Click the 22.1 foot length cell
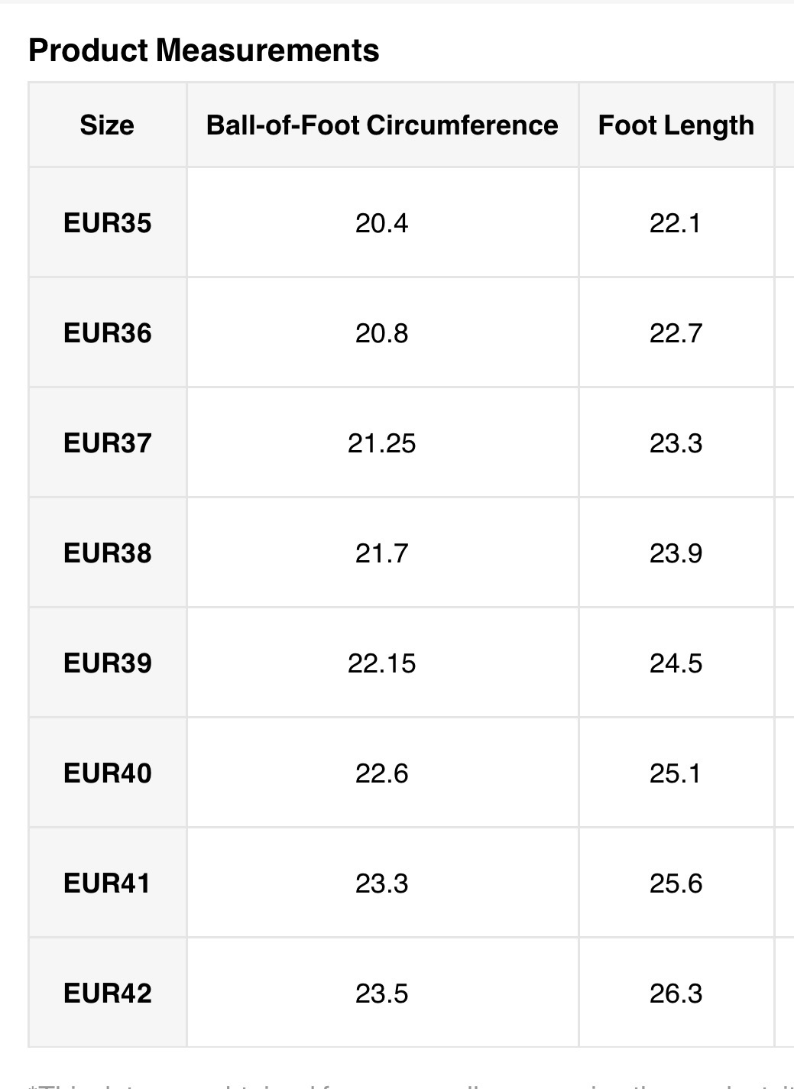The width and height of the screenshot is (794, 1089). tap(676, 223)
